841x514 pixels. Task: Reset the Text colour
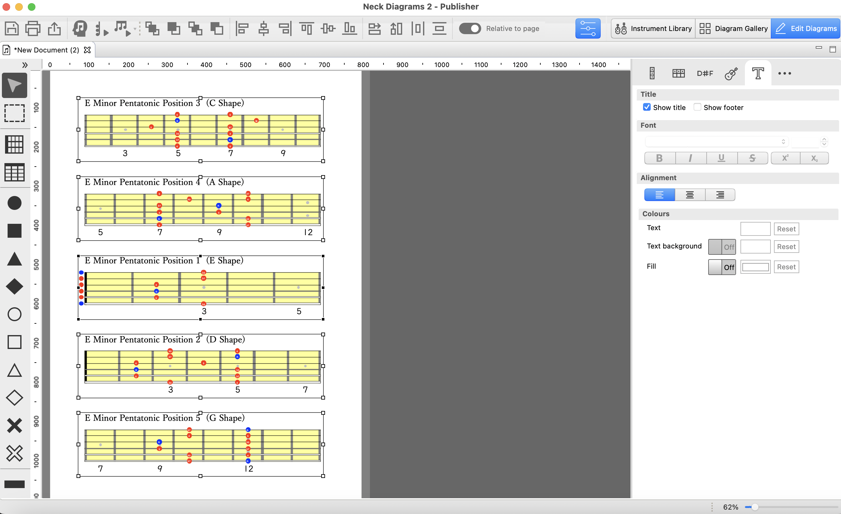point(786,229)
